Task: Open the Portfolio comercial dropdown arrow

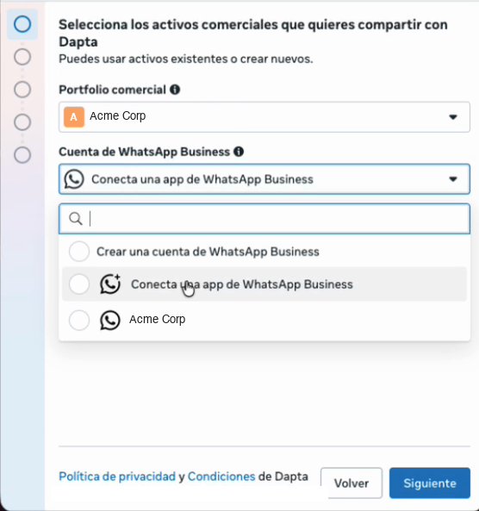Action: (453, 117)
